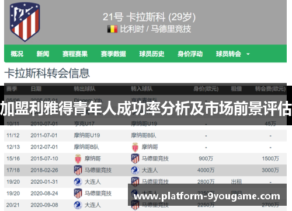Open the 概况 tab

[17, 54]
